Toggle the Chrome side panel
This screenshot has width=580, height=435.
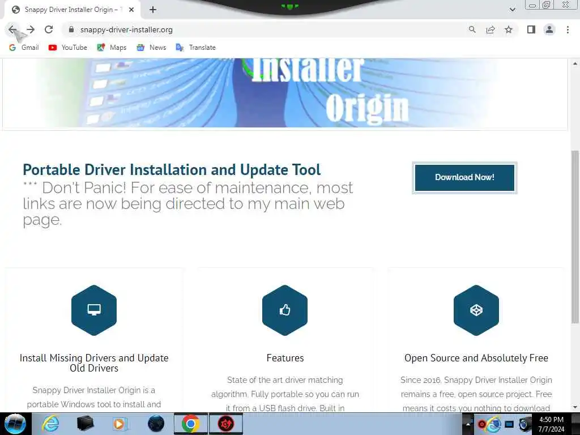[531, 29]
